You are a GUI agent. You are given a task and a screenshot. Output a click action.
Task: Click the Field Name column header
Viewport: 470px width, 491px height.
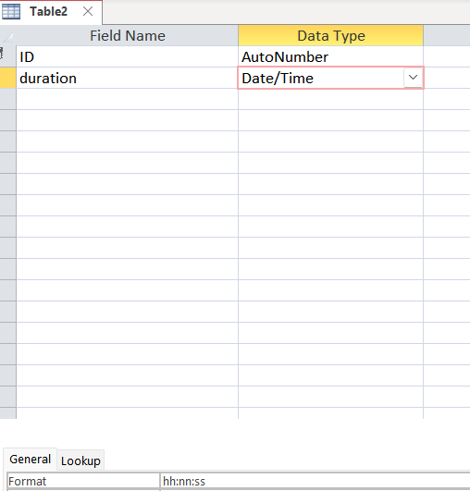point(127,35)
